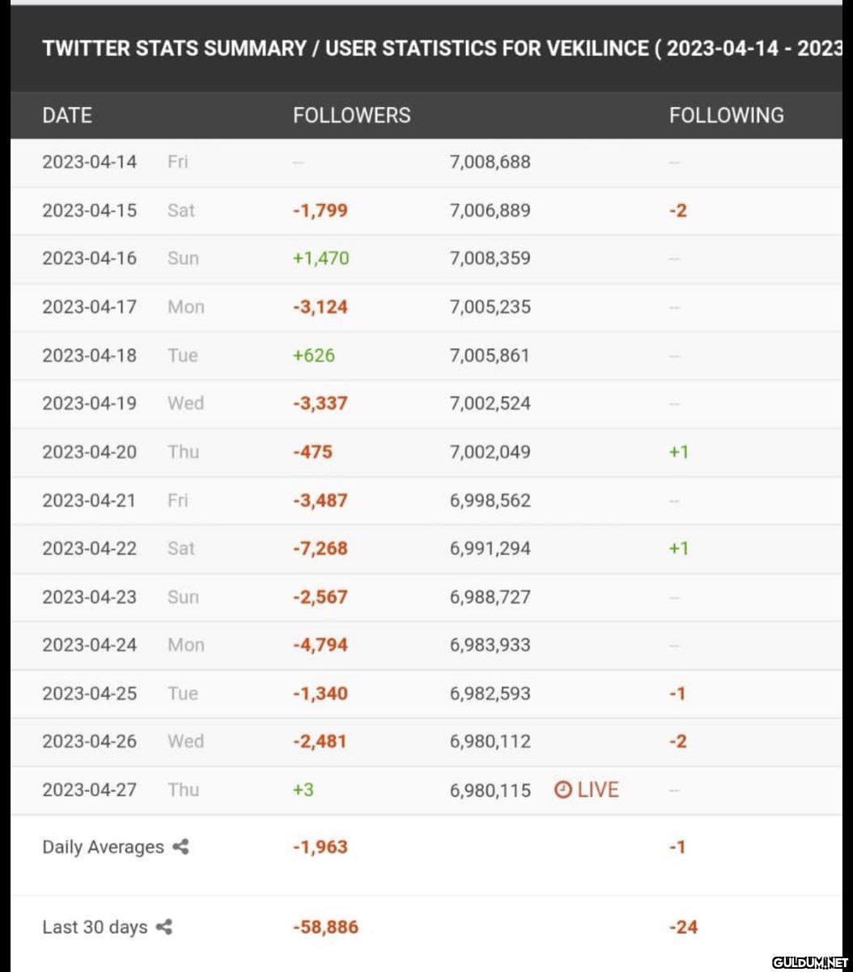Click share icon next to Daily Averages

(x=181, y=847)
